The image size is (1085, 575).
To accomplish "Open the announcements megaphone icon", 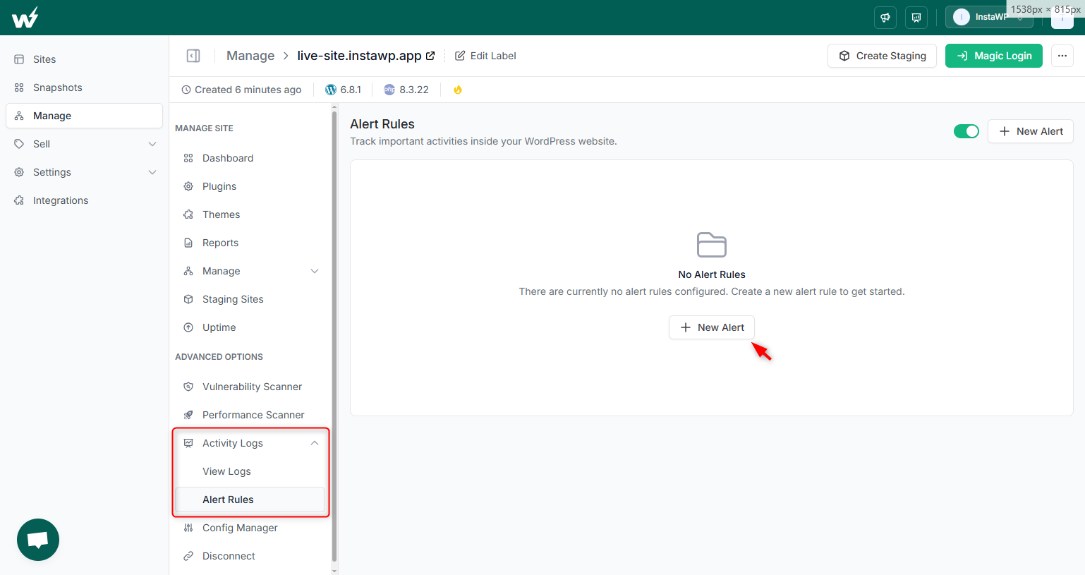I will pos(885,18).
